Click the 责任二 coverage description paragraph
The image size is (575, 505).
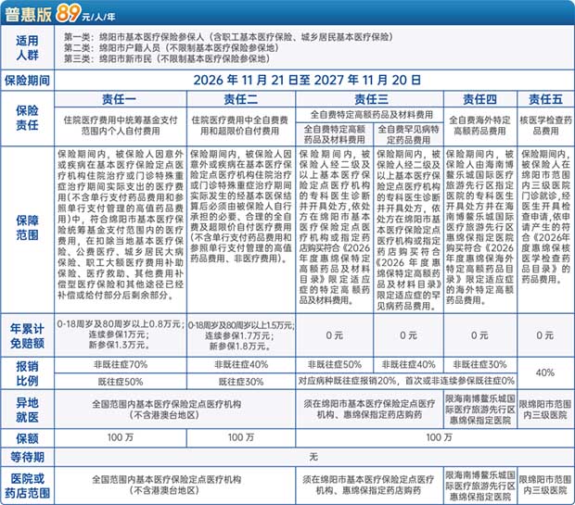(241, 206)
